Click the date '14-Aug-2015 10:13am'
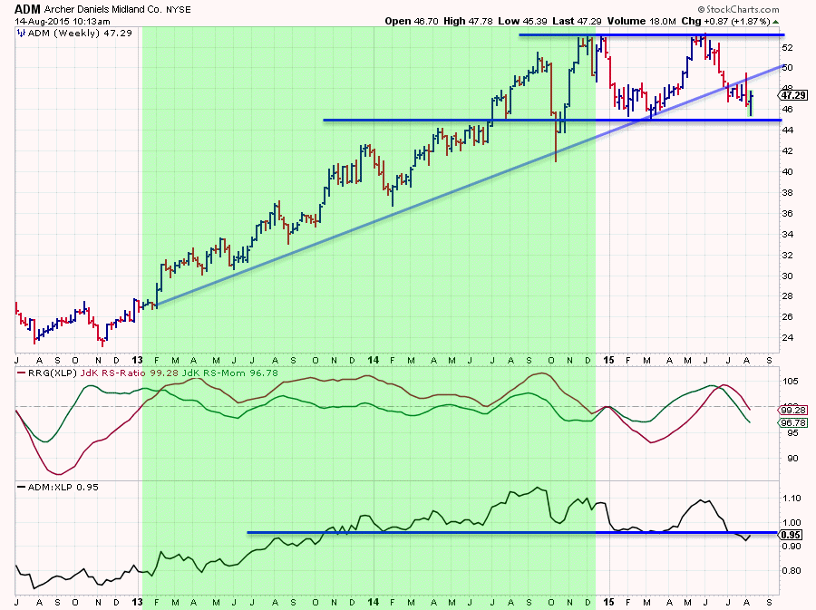This screenshot has width=816, height=610. pyautogui.click(x=63, y=22)
